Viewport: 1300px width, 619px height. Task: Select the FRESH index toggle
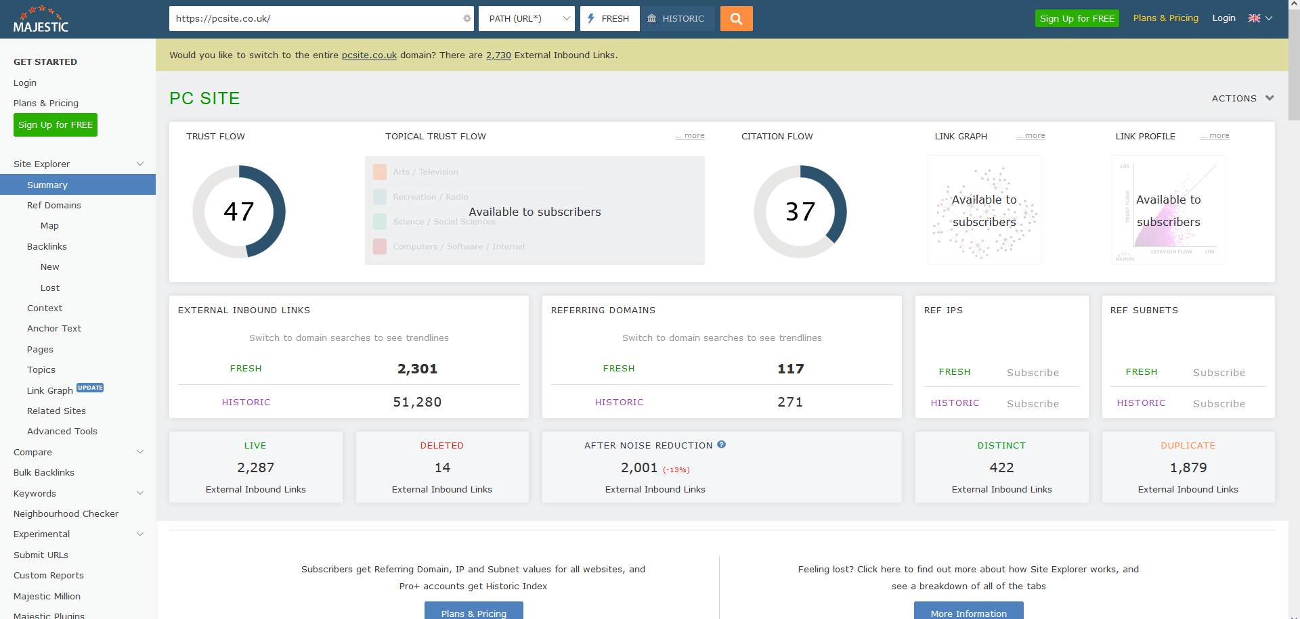point(609,18)
